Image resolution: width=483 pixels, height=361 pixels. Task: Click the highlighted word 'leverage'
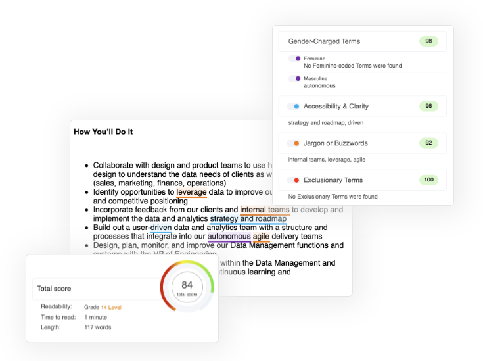pos(191,192)
